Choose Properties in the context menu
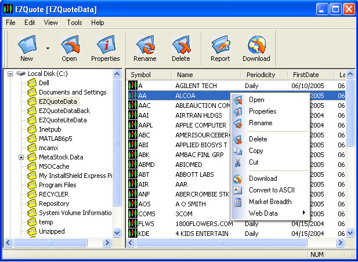 pos(270,111)
